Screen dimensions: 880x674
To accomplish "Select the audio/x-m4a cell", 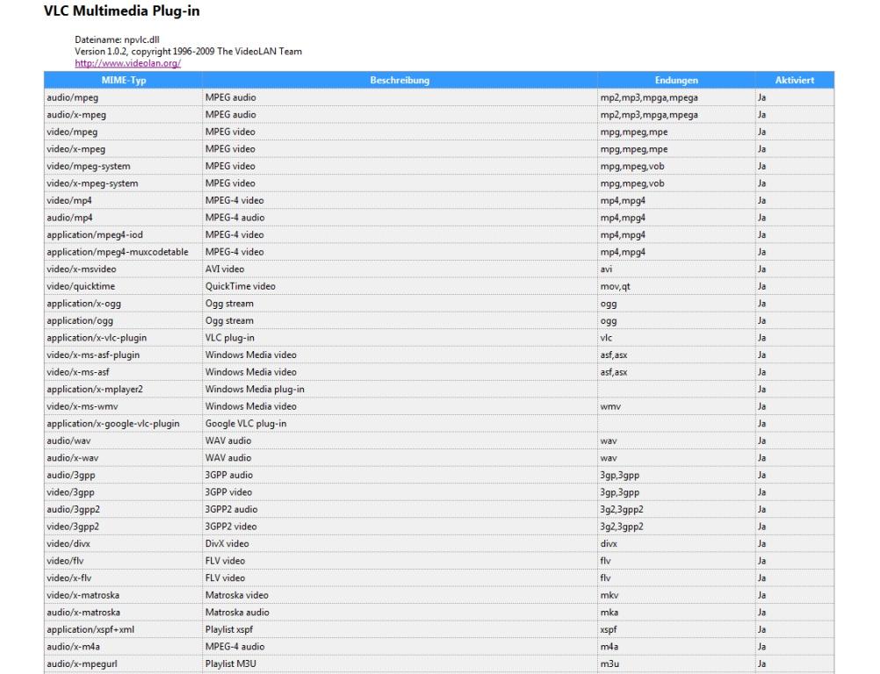I will click(124, 647).
